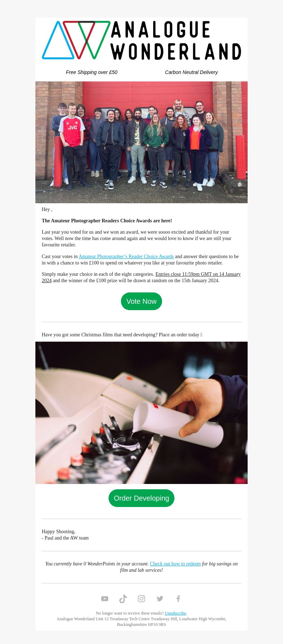Open the YouTube social icon
The height and width of the screenshot is (644, 283).
[x=105, y=599]
